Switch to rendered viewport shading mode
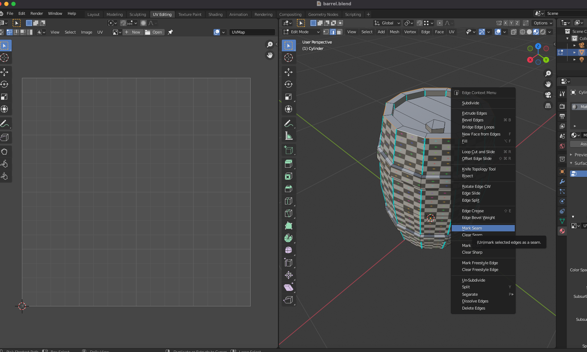 click(543, 32)
